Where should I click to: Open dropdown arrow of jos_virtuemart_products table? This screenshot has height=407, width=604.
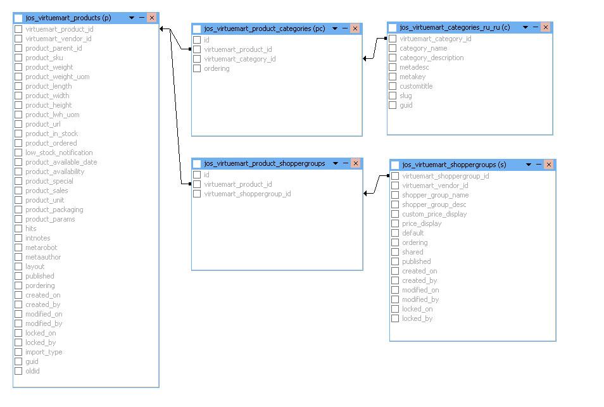(132, 18)
